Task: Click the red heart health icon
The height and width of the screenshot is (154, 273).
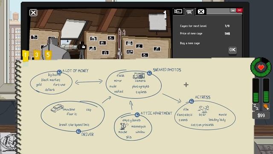Action: click(261, 67)
